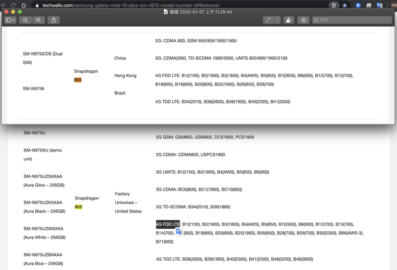Screen dimensions: 397x270
Task: Focus the Preview search field
Action: pyautogui.click(x=352, y=20)
